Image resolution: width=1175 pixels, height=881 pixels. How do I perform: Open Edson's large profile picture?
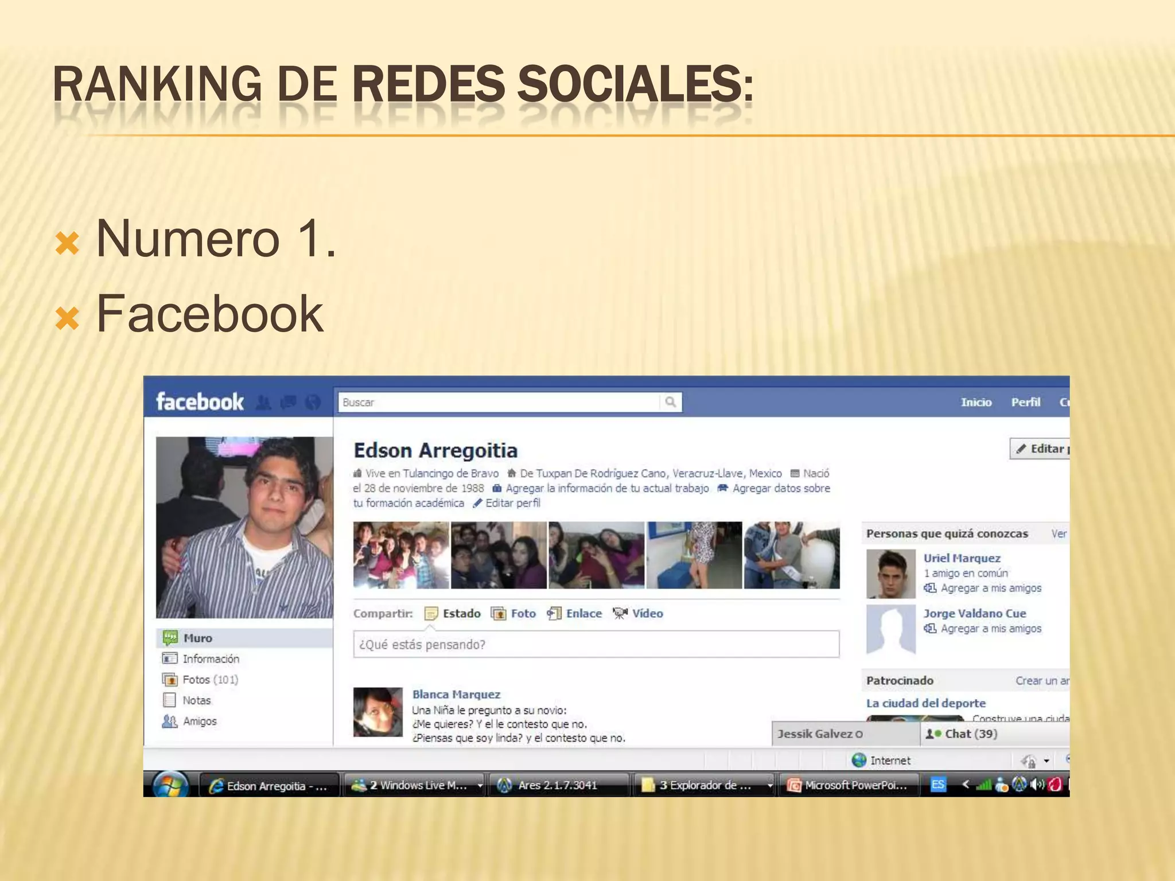[x=244, y=528]
